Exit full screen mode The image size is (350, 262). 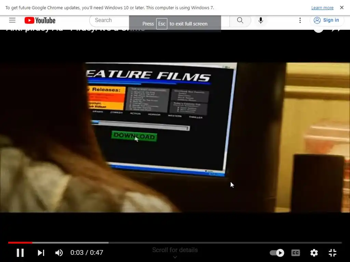(x=333, y=253)
